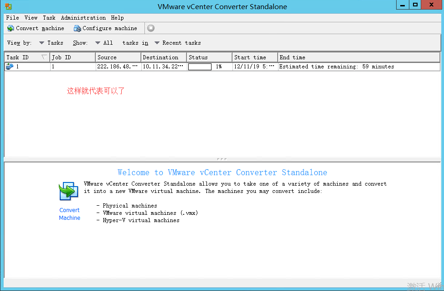Toggle sort arrow on Task ID column
This screenshot has height=291, width=444.
pos(44,57)
